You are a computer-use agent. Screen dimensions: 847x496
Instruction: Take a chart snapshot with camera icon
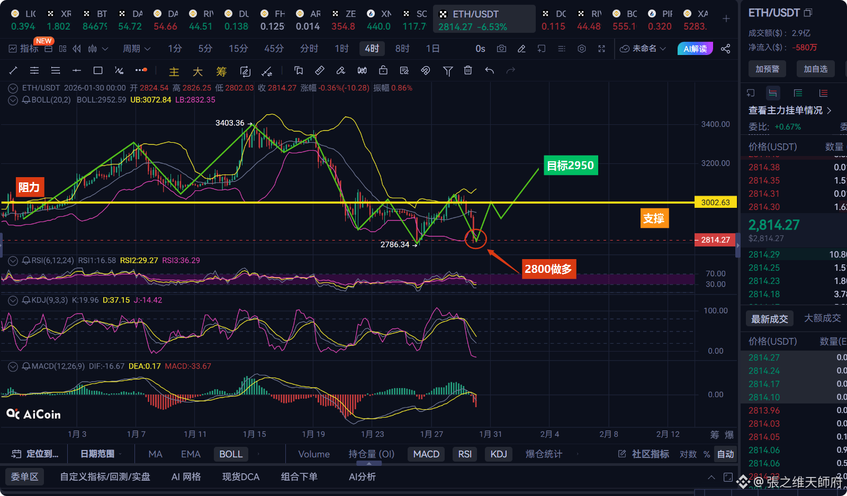501,49
